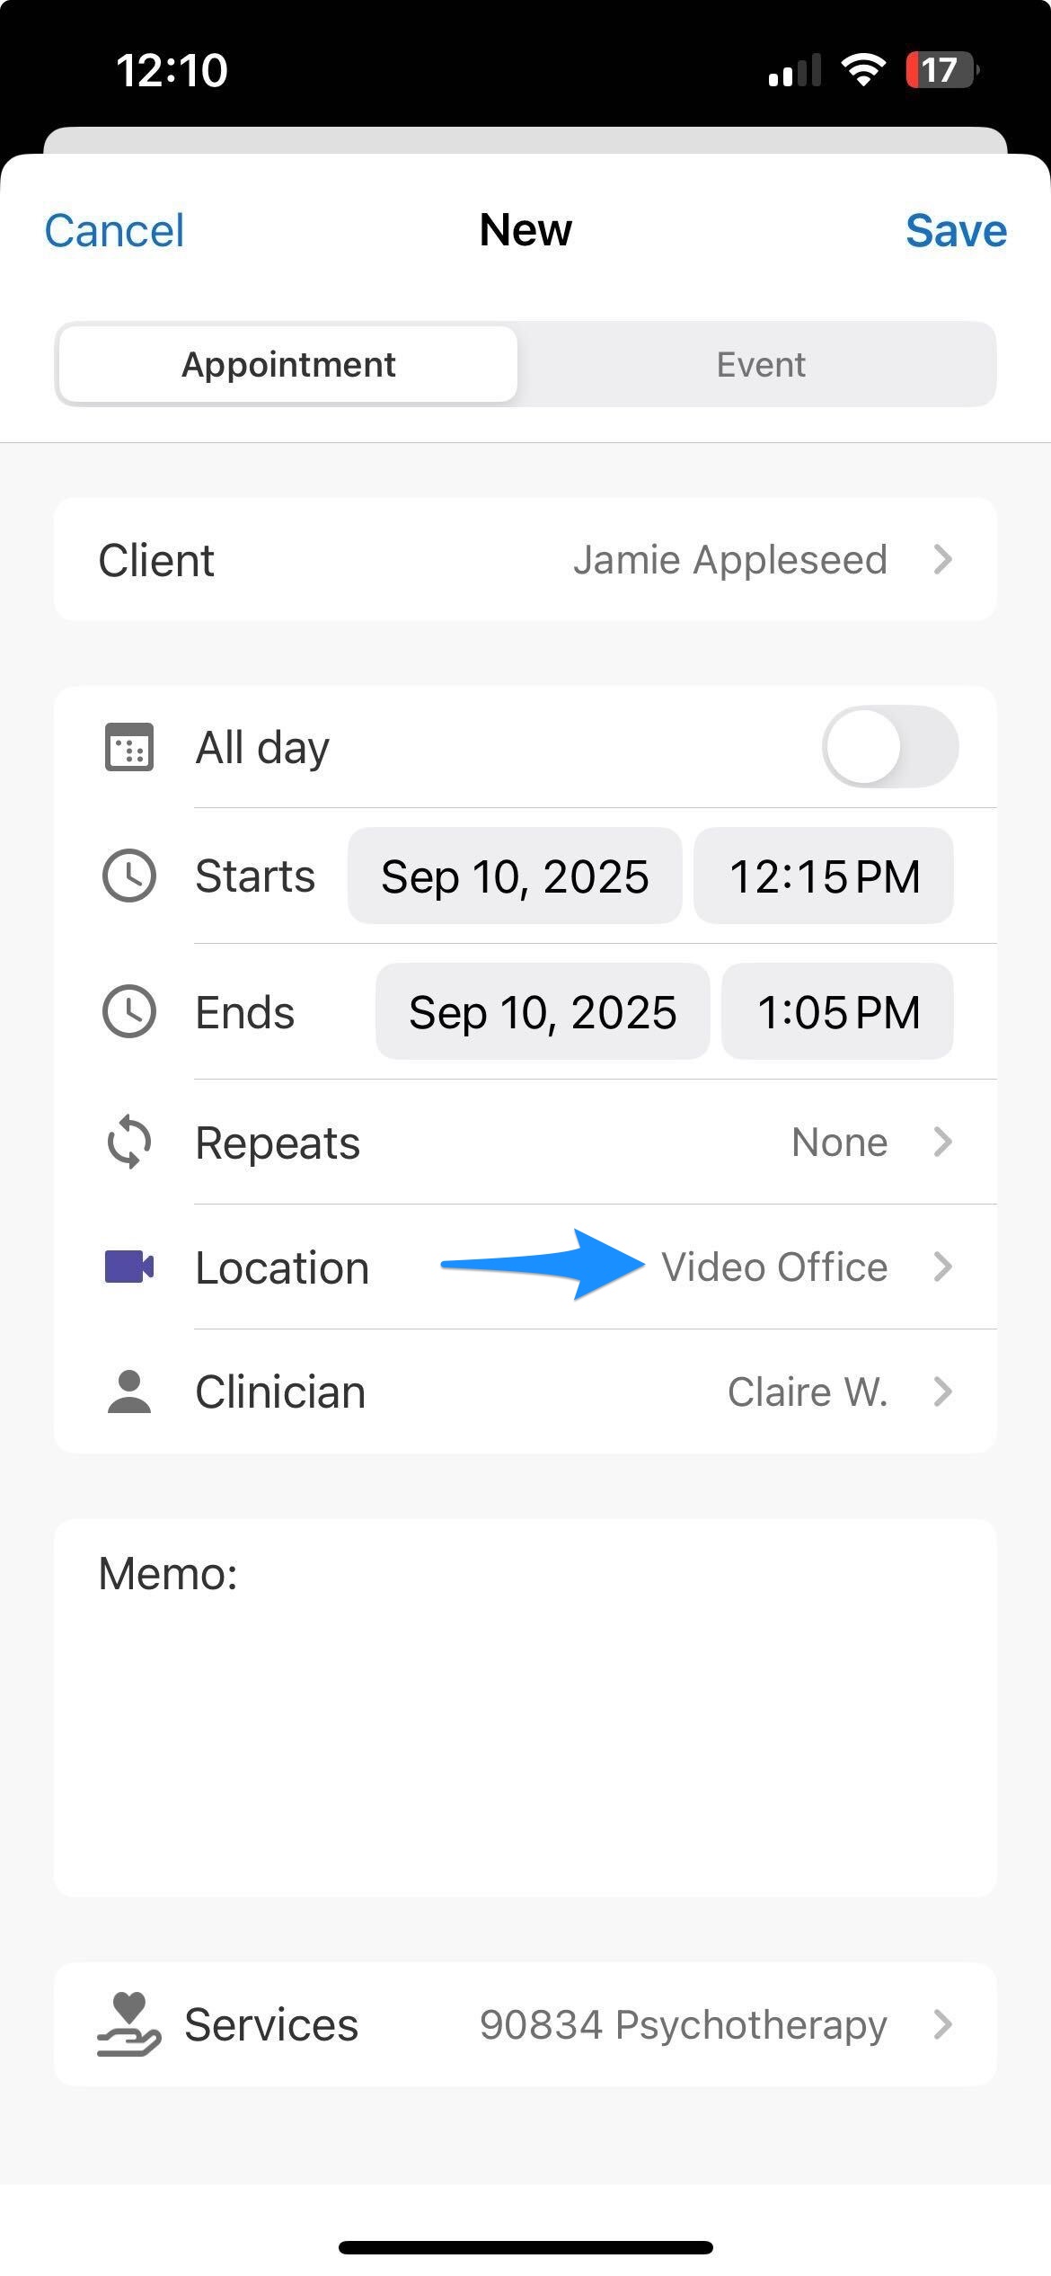Select the 12:15 PM start time pill
Viewport: 1051px width, 2276px height.
(823, 875)
